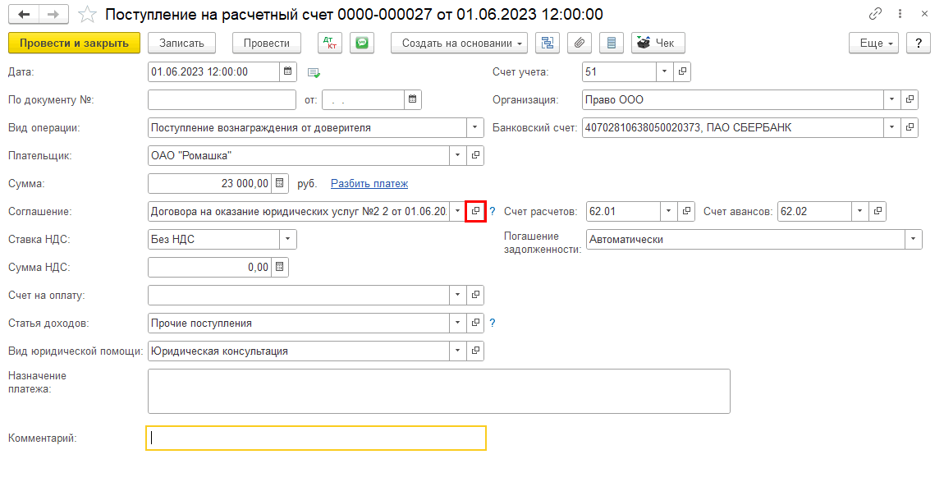Open the Соглашение record via open button

pos(475,211)
